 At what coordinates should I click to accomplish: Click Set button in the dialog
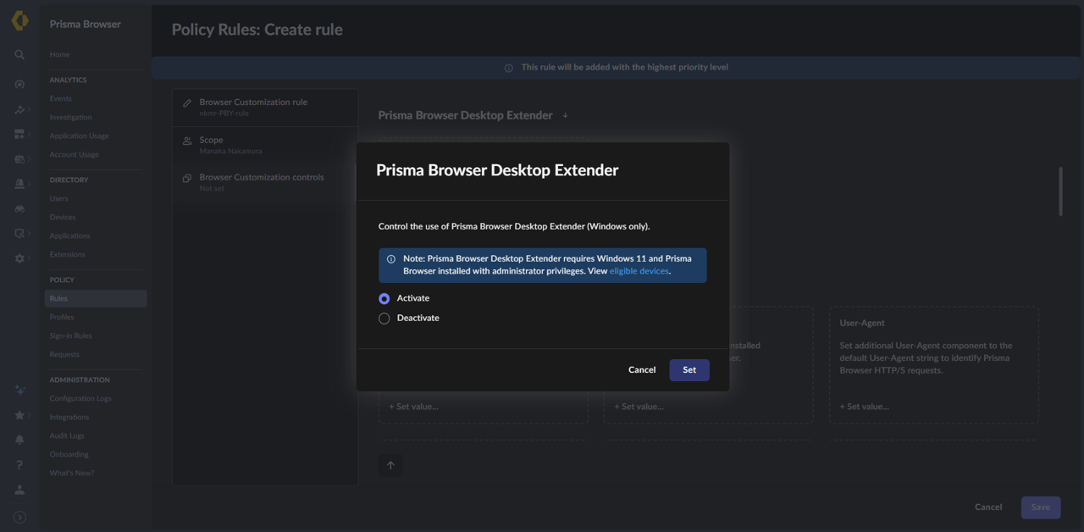pyautogui.click(x=689, y=370)
